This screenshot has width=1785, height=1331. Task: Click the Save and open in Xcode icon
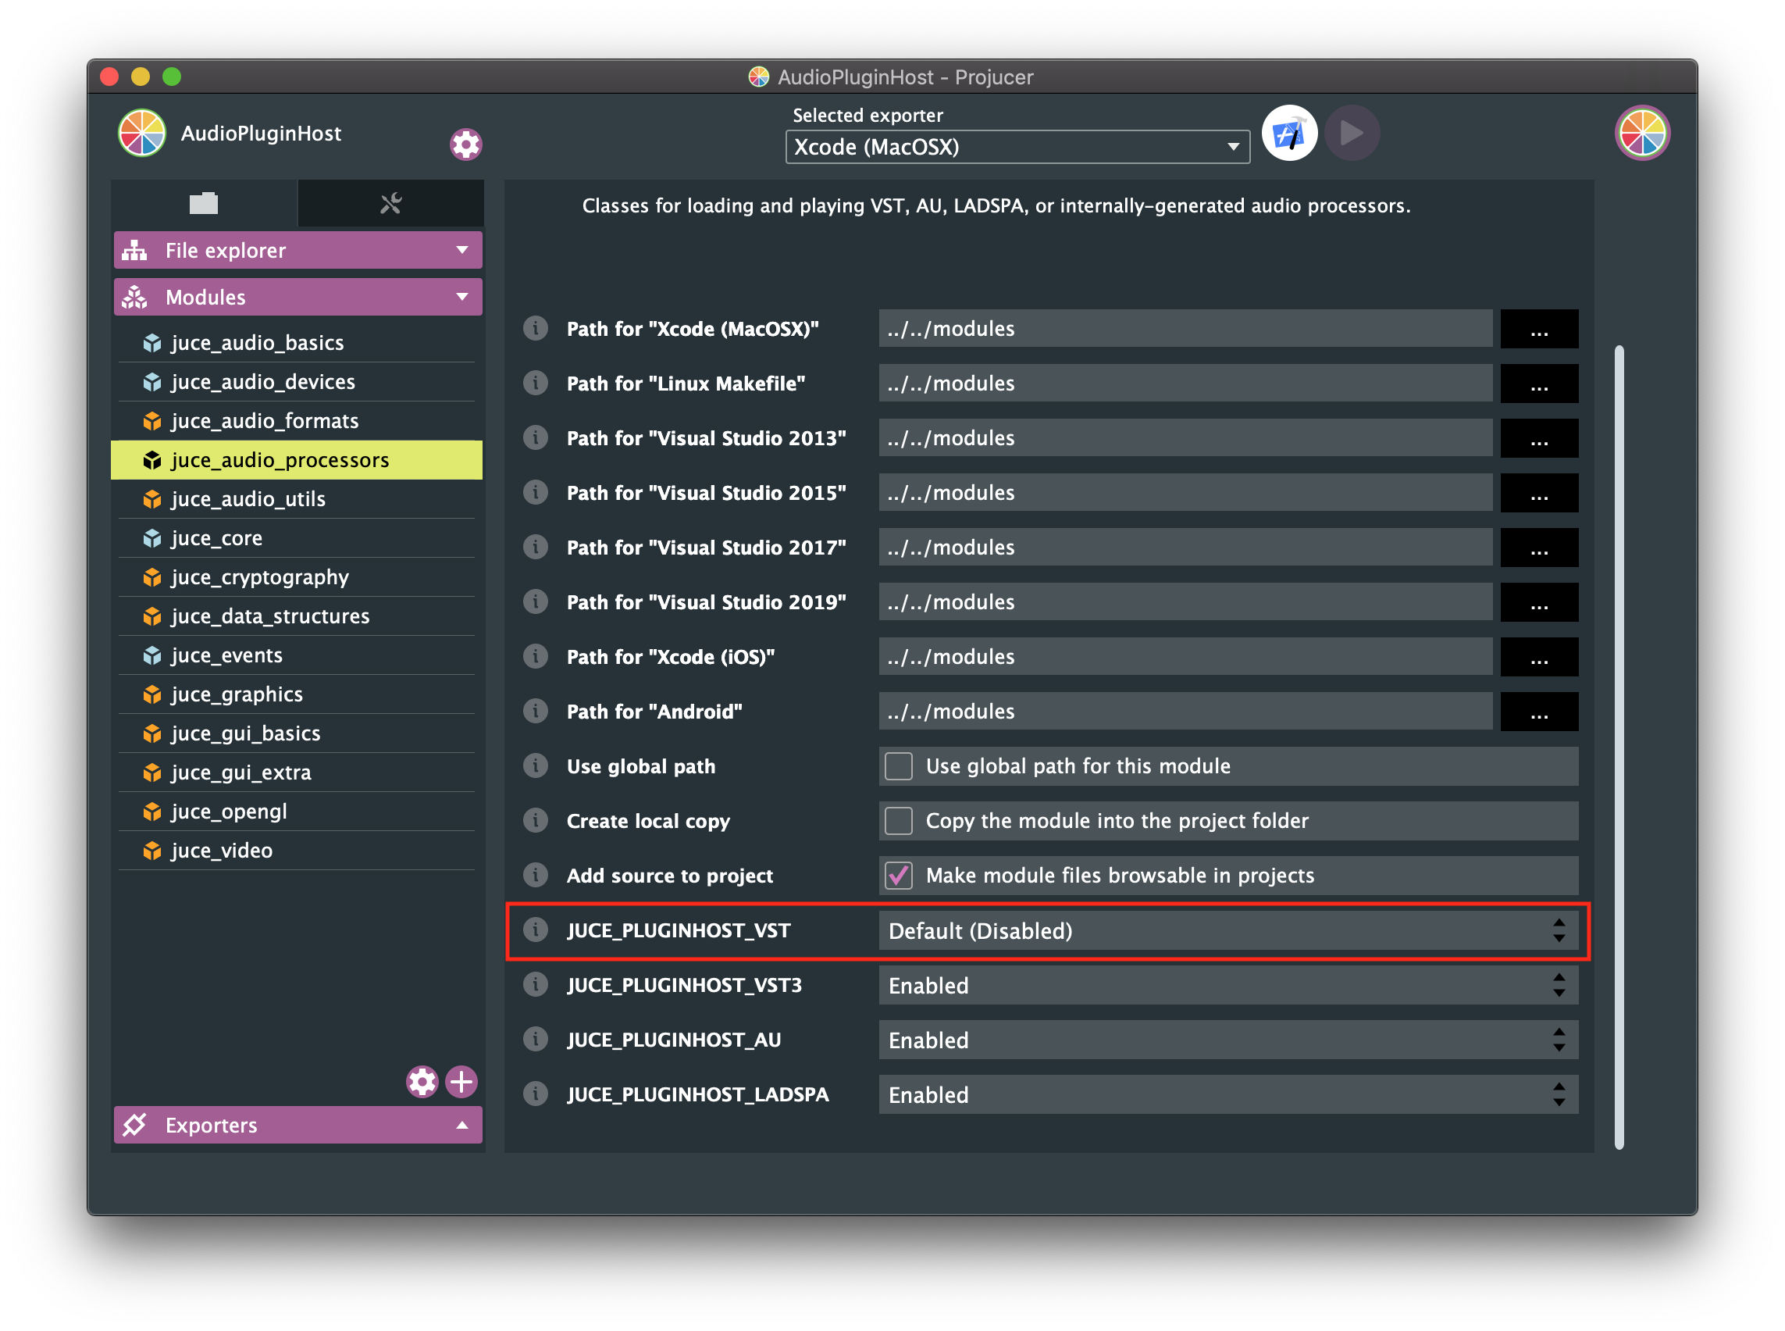[1289, 133]
